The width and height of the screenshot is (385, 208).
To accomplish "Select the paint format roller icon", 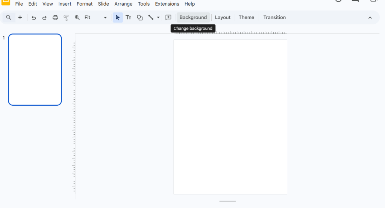I will (66, 18).
